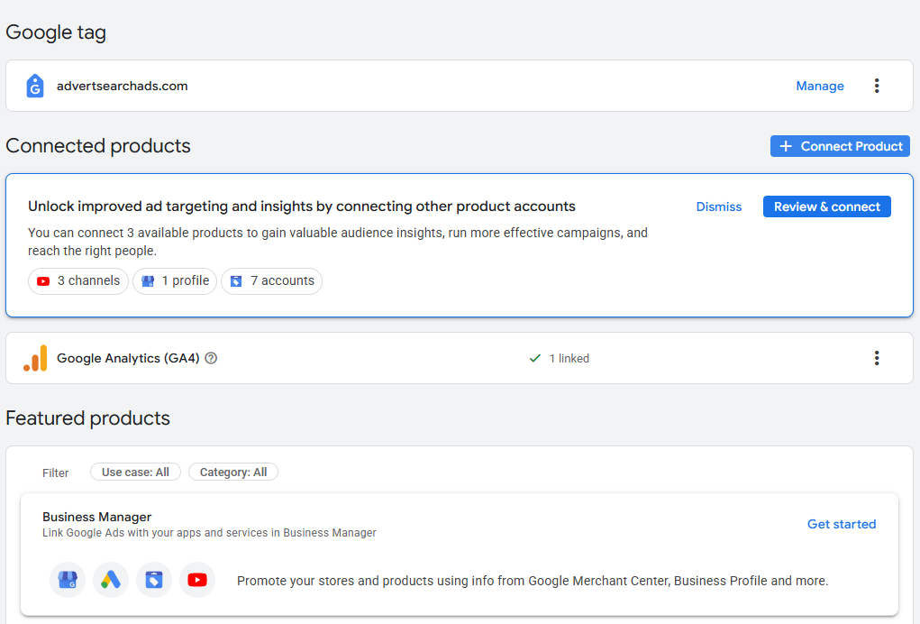This screenshot has height=624, width=920.
Task: Select the 7 accounts chip
Action: pos(271,281)
